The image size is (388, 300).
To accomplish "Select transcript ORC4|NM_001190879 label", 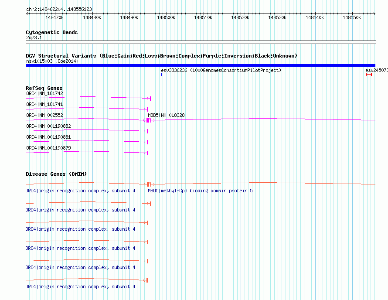I will [48, 148].
